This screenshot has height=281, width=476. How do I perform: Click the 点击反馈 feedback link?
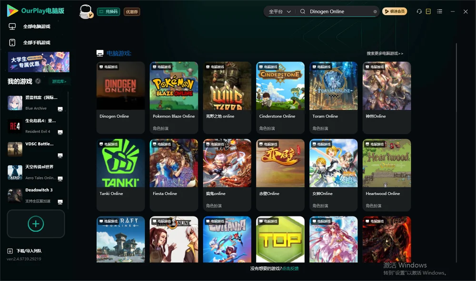pyautogui.click(x=290, y=269)
